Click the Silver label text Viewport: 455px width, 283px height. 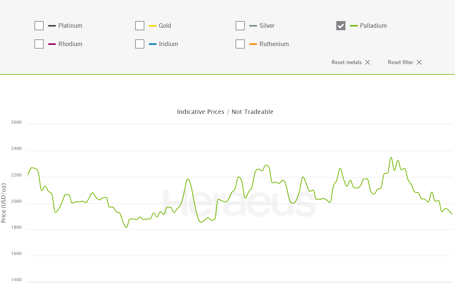click(x=267, y=26)
